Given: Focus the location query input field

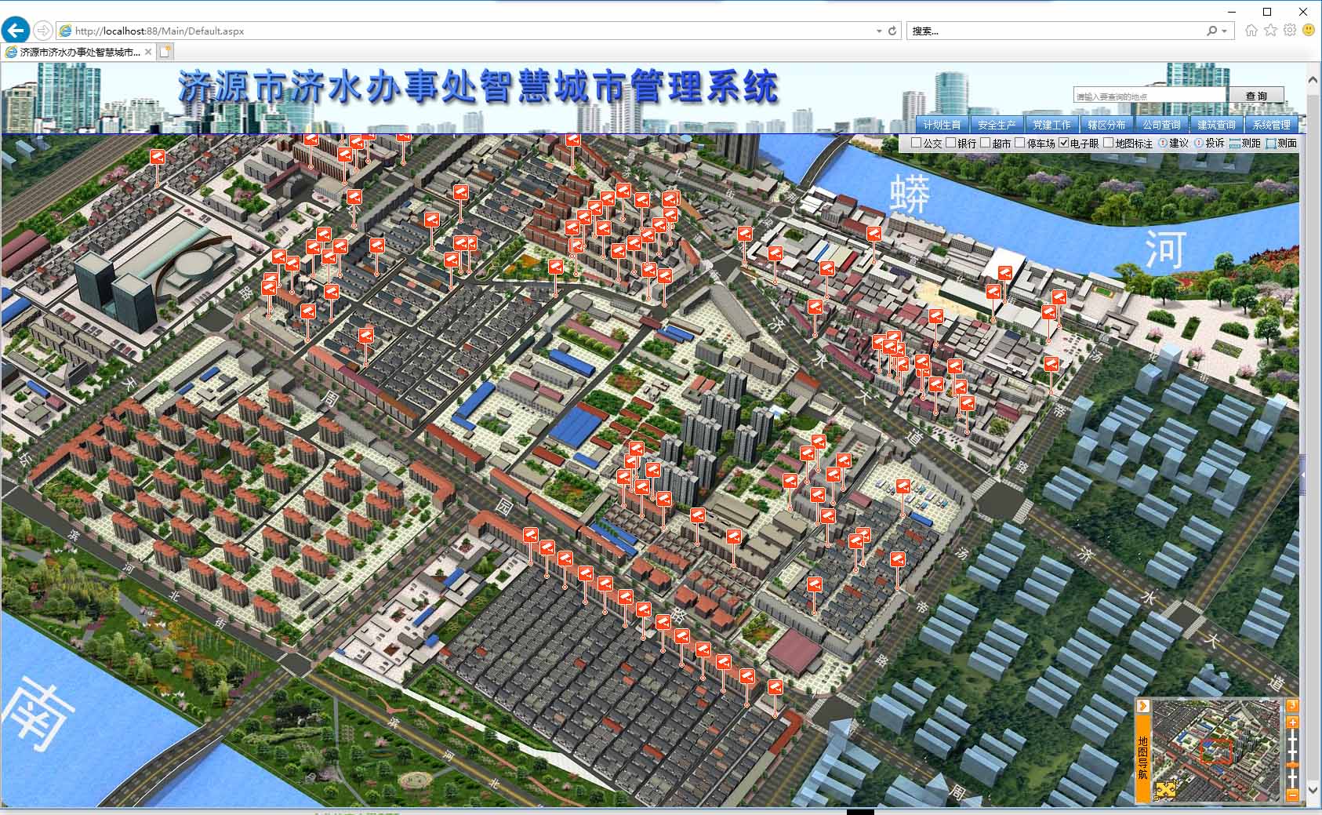Looking at the screenshot, I should pos(1149,96).
